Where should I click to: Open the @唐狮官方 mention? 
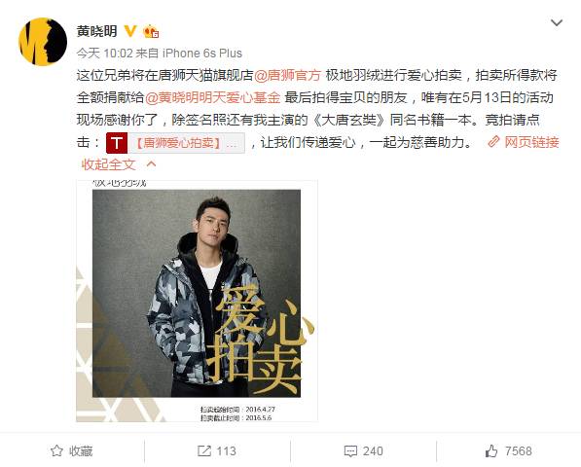point(288,75)
